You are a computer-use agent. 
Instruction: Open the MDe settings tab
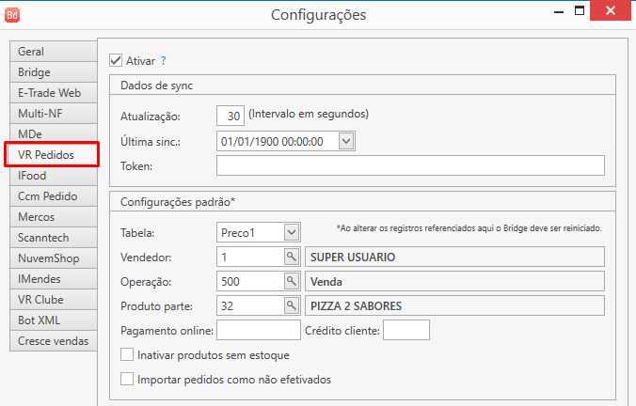[54, 134]
